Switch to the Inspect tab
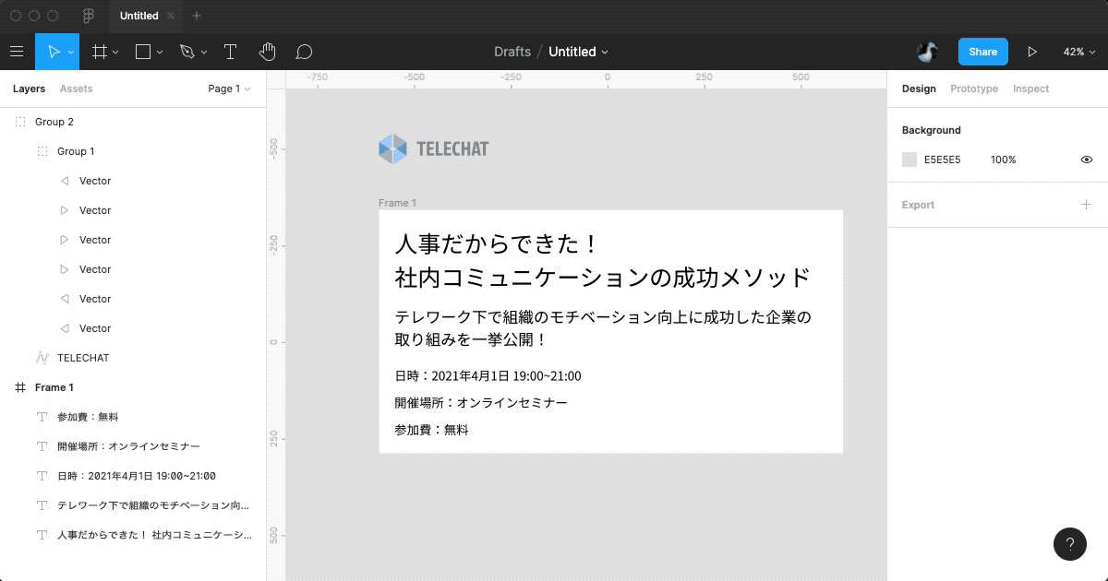 click(x=1030, y=89)
